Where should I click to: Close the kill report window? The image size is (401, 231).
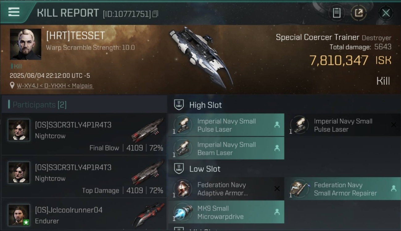pos(386,13)
